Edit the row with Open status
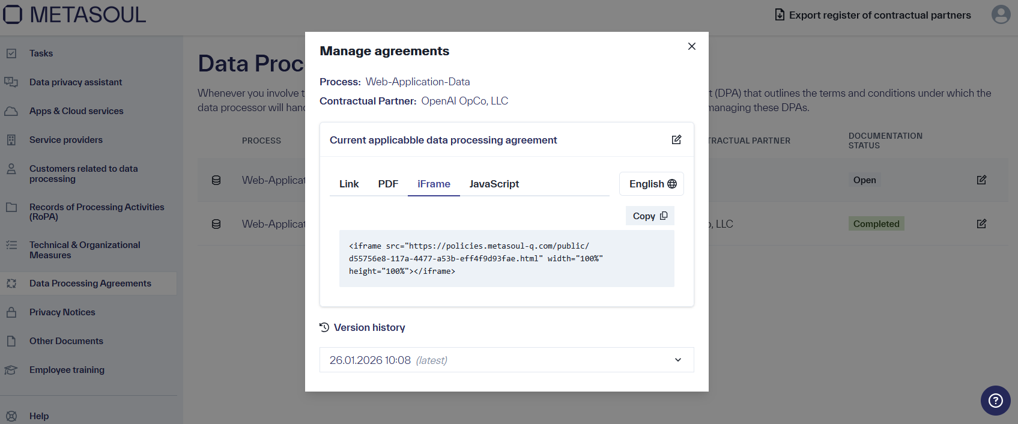This screenshot has width=1018, height=424. pyautogui.click(x=981, y=180)
